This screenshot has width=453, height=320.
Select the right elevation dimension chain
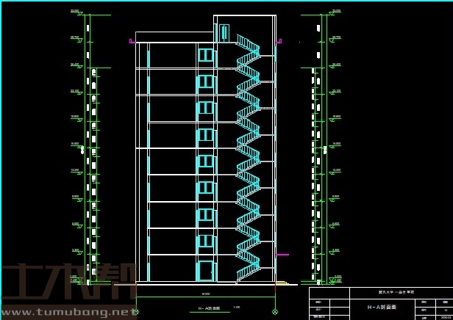pyautogui.click(x=322, y=147)
